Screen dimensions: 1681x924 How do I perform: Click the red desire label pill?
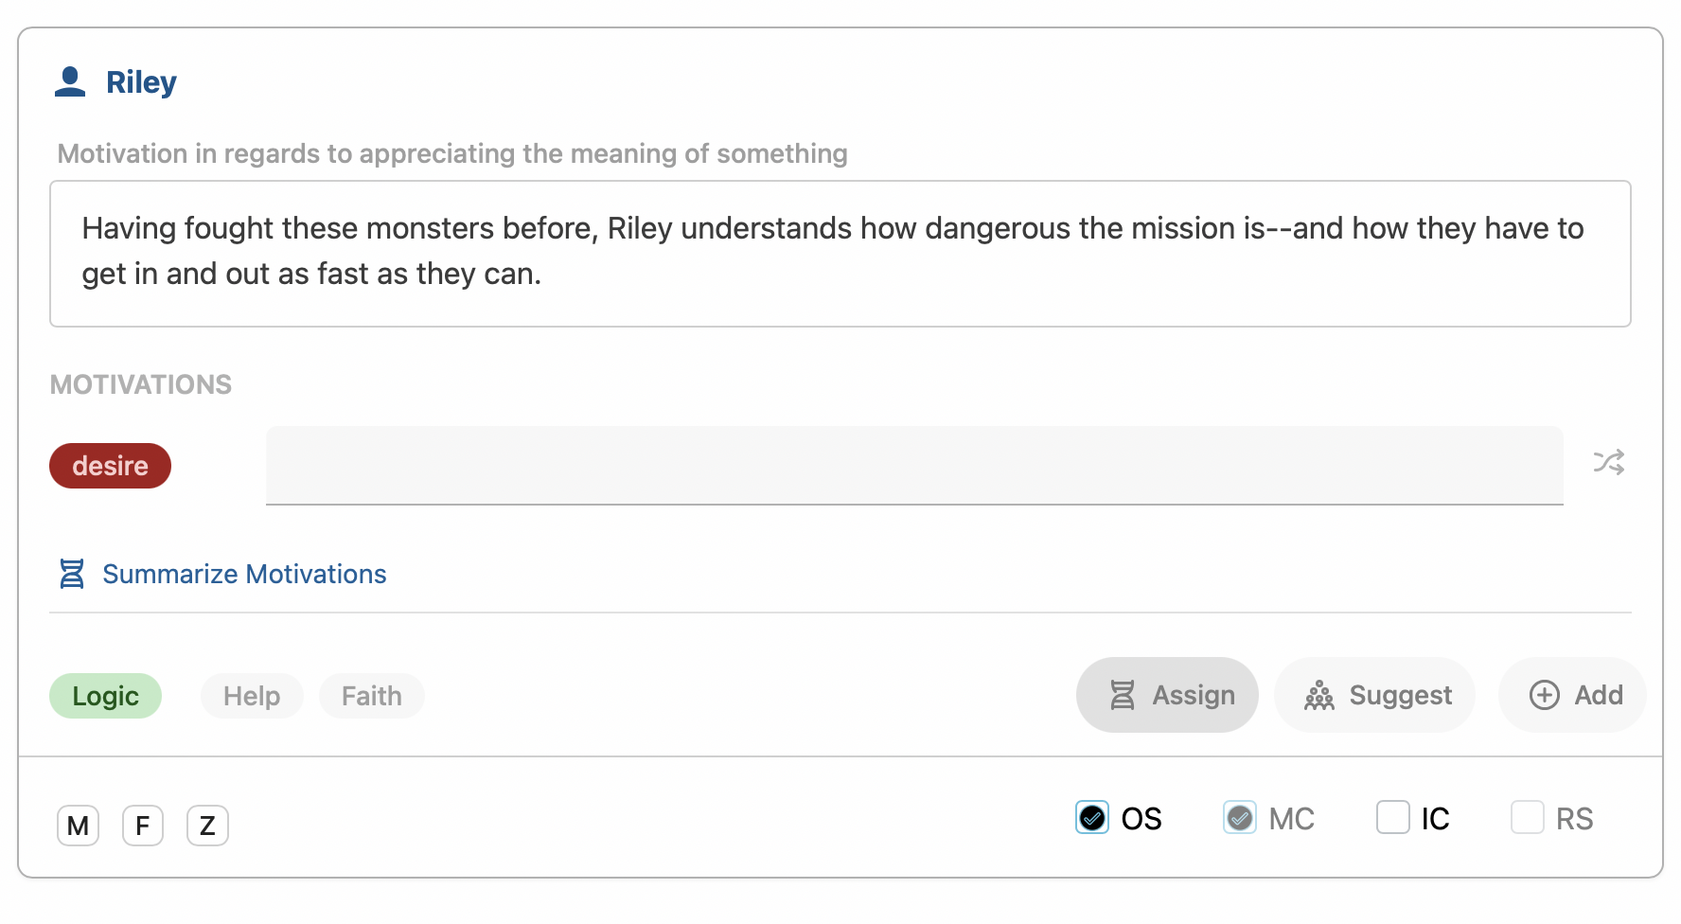[x=110, y=466]
